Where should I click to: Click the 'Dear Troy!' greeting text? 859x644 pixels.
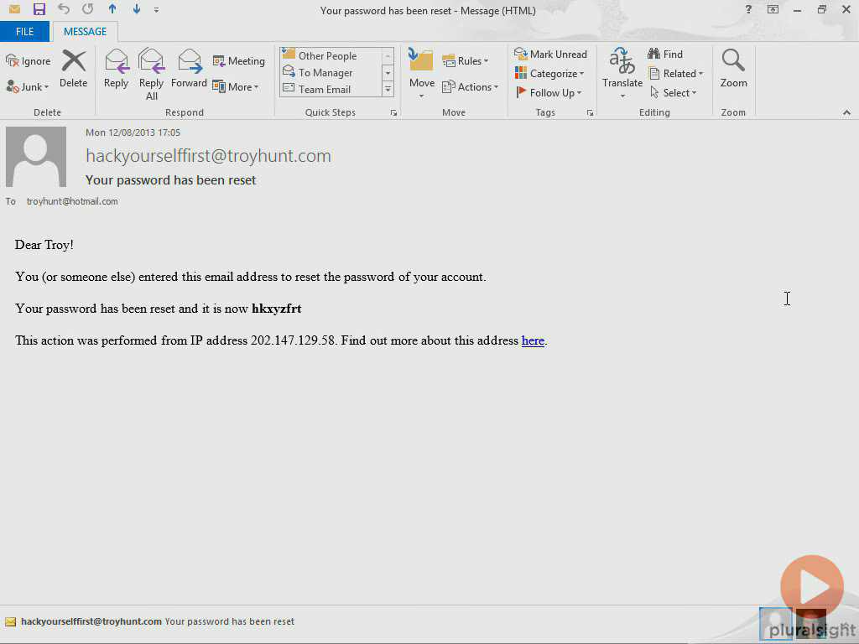44,245
